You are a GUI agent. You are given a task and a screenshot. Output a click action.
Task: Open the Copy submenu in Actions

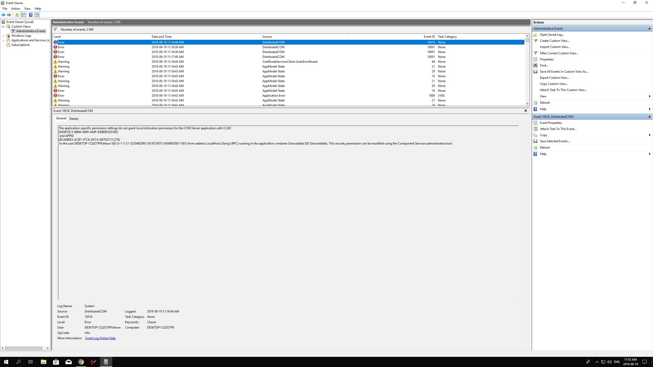coord(592,135)
